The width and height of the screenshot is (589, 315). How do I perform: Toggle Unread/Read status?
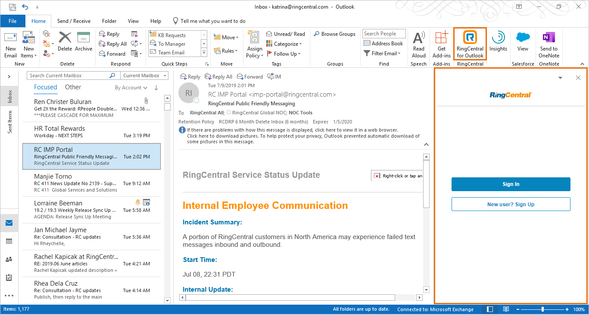click(x=285, y=34)
